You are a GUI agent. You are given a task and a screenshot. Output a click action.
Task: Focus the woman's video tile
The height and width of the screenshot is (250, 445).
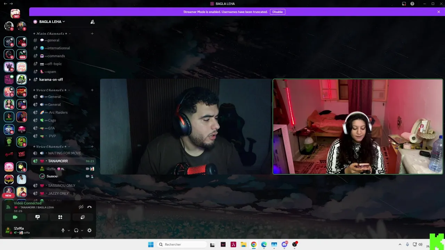click(x=358, y=126)
